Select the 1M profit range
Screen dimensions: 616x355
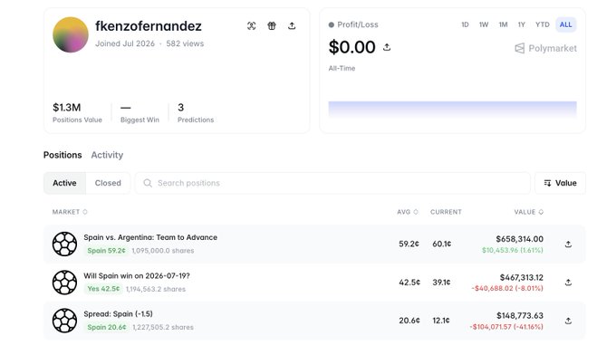point(503,24)
